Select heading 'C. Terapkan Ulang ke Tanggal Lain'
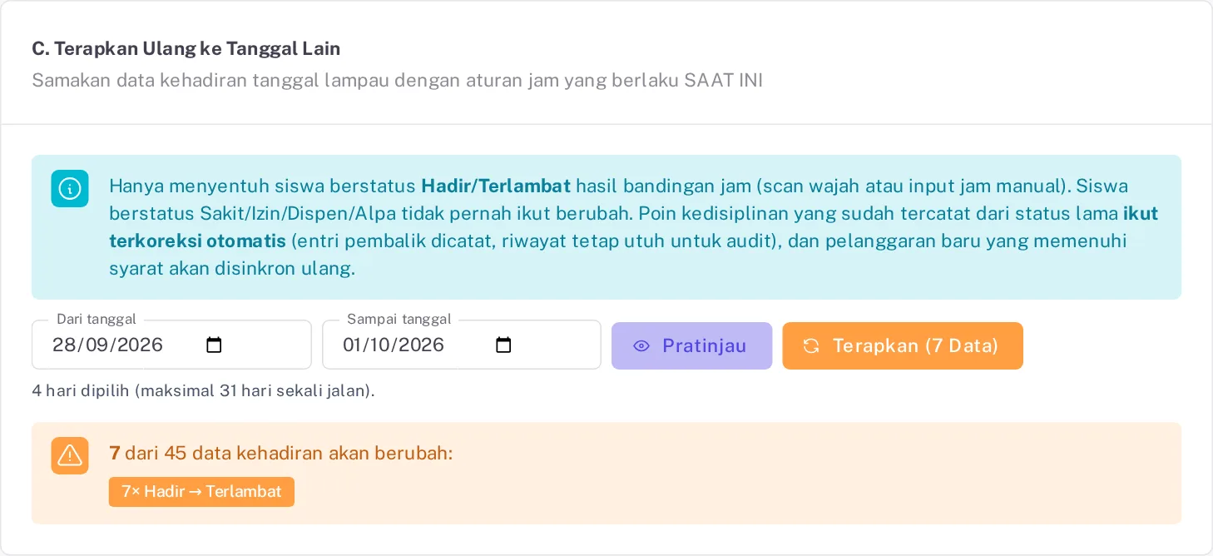 (186, 48)
